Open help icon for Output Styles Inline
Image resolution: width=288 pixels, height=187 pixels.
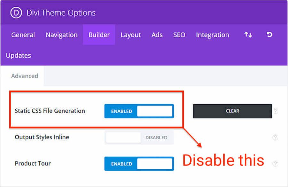[x=275, y=137]
